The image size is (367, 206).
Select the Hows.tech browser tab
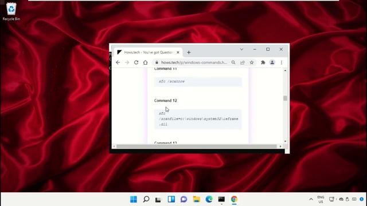point(148,52)
